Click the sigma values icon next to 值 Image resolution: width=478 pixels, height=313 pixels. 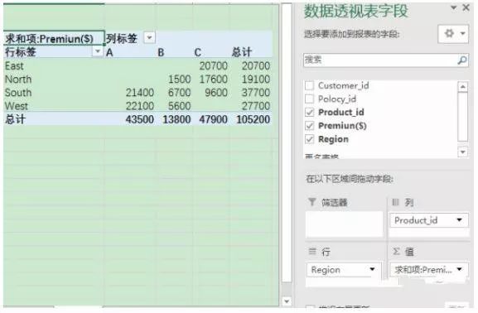click(x=396, y=252)
